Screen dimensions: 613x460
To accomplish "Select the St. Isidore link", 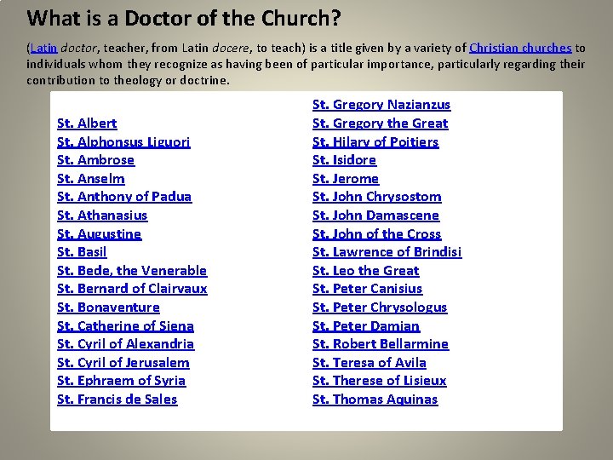I will (345, 160).
